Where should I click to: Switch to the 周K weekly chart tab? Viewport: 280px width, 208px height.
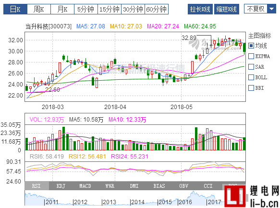pyautogui.click(x=39, y=9)
